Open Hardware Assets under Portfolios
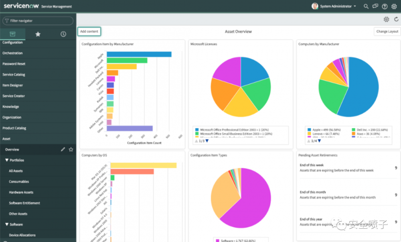Image resolution: width=401 pixels, height=242 pixels. [21, 192]
